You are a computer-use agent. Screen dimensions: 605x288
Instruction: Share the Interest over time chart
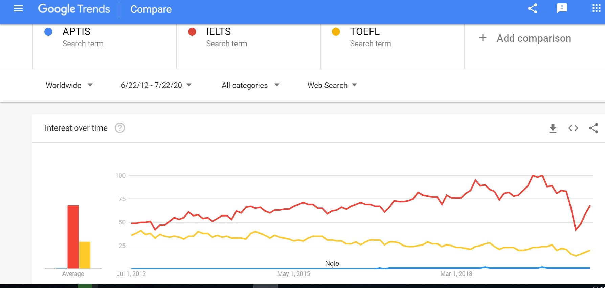click(593, 128)
